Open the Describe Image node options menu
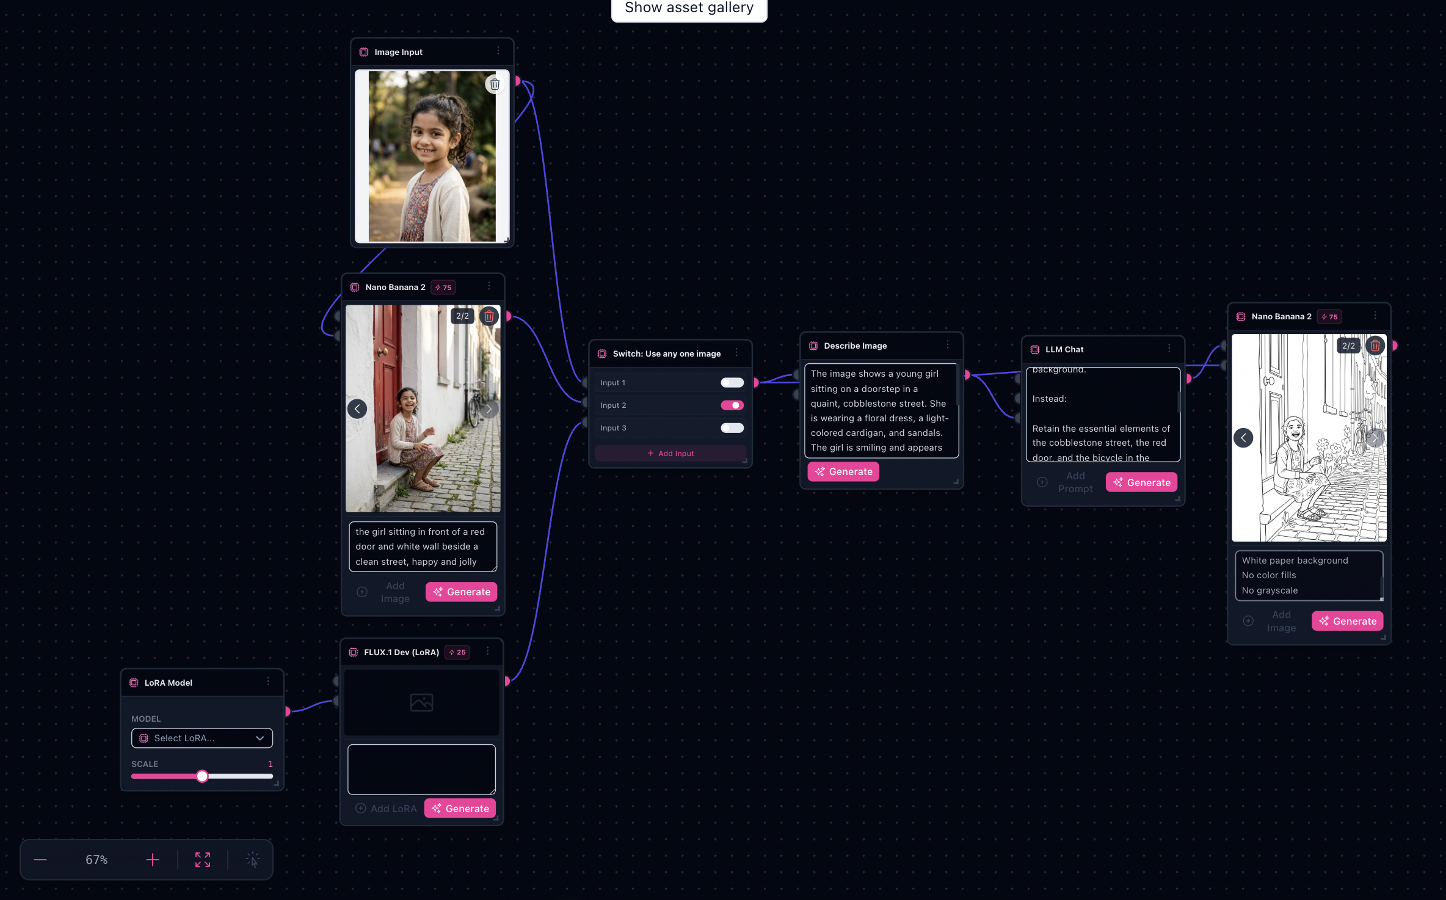Screen dimensions: 1446x900 point(948,345)
